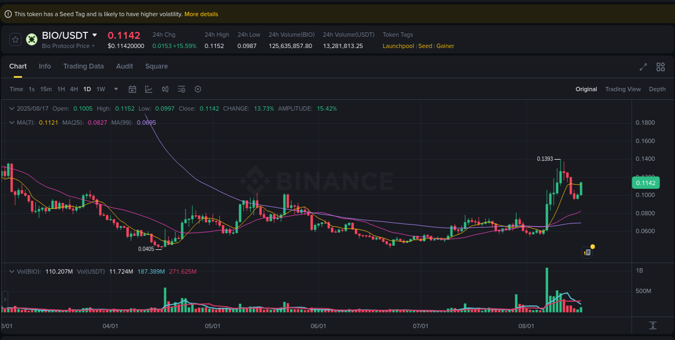Switch to the Depth chart view
Viewport: 675px width, 340px height.
pyautogui.click(x=657, y=89)
